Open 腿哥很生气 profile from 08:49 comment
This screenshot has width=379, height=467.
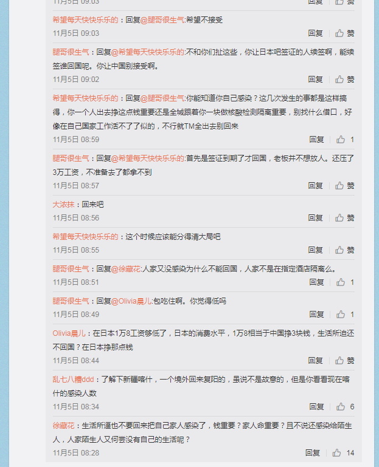tap(71, 301)
